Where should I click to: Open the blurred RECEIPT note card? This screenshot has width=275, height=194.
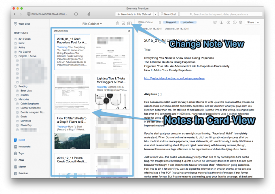coord(112,52)
